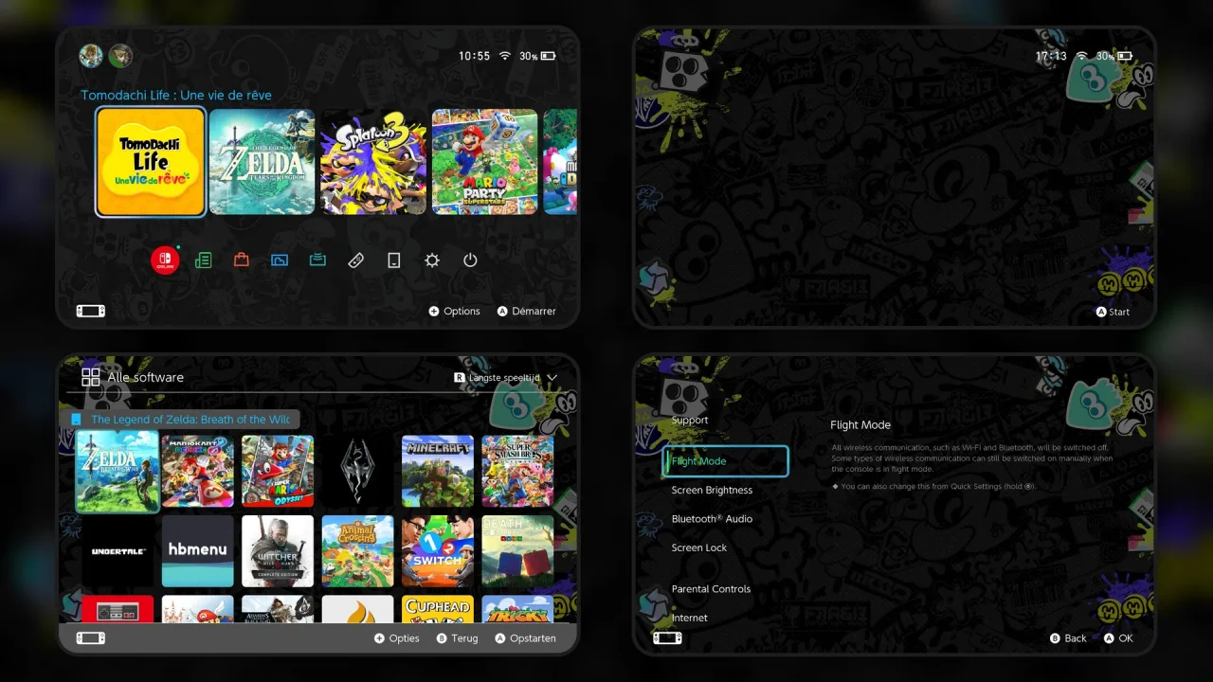Select Support in the settings list
The image size is (1213, 682).
(x=690, y=421)
